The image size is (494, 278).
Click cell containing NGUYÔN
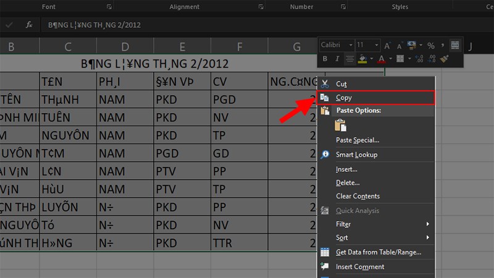coord(68,135)
